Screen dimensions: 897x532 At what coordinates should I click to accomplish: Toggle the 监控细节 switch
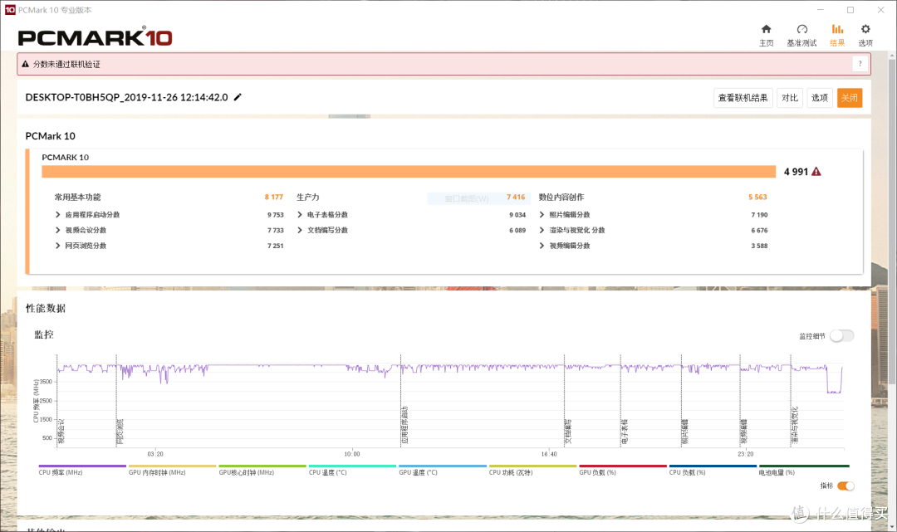click(x=842, y=336)
